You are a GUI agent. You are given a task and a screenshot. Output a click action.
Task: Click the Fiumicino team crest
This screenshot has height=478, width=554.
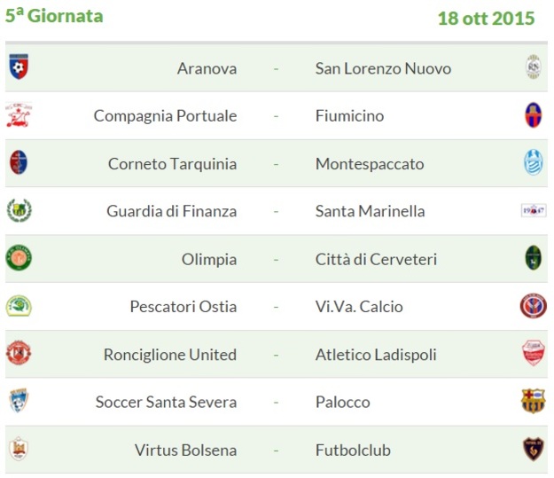pyautogui.click(x=533, y=115)
